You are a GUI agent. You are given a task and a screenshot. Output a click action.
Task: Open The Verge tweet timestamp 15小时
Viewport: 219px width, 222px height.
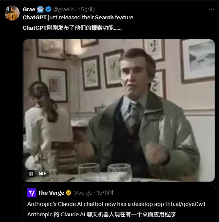click(105, 193)
